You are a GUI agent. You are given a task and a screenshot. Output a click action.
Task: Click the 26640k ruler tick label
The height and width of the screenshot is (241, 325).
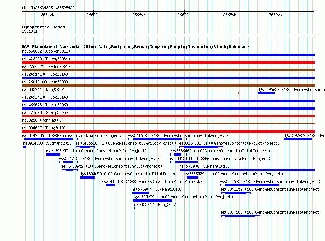[47, 15]
